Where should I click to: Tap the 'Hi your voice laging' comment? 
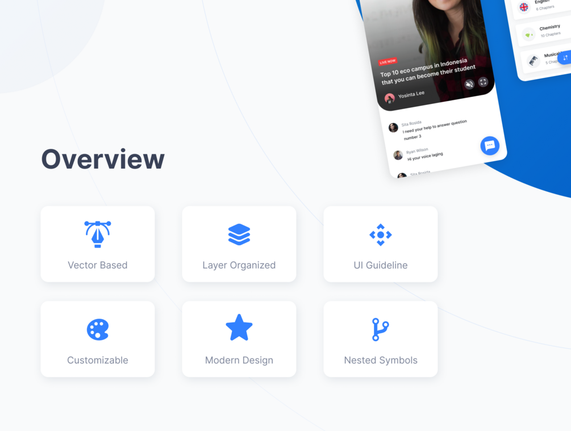(x=425, y=156)
